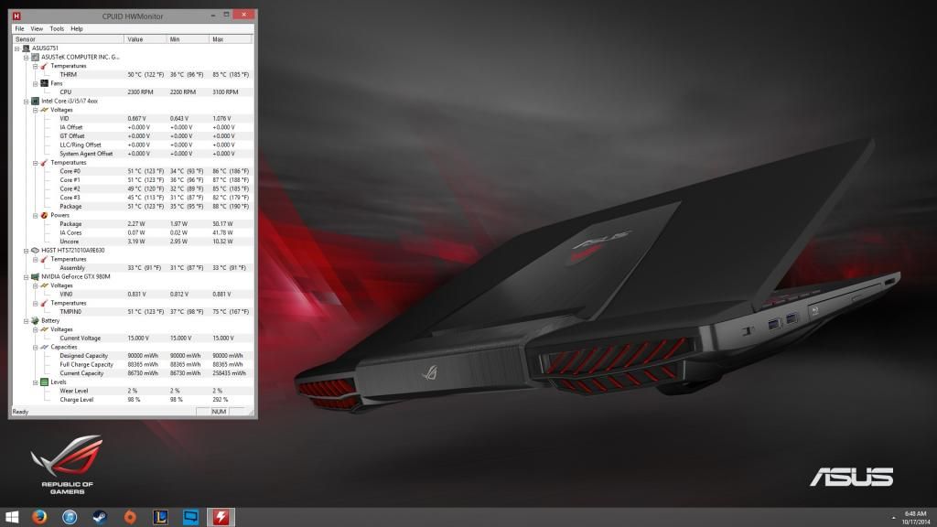937x527 pixels.
Task: Select the Full Charge Capacity row
Action: click(132, 364)
